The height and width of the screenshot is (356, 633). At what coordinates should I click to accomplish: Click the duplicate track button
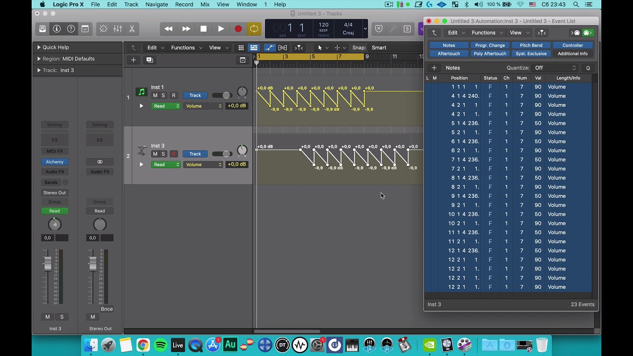149,60
